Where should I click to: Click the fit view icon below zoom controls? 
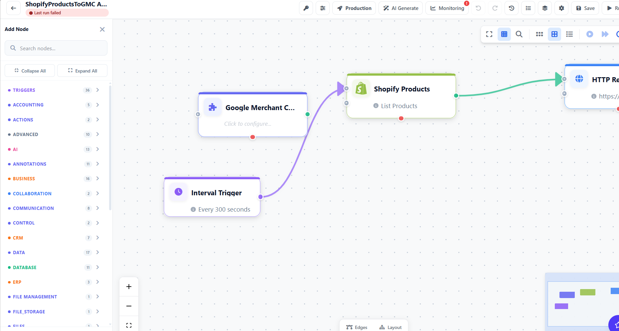(129, 325)
